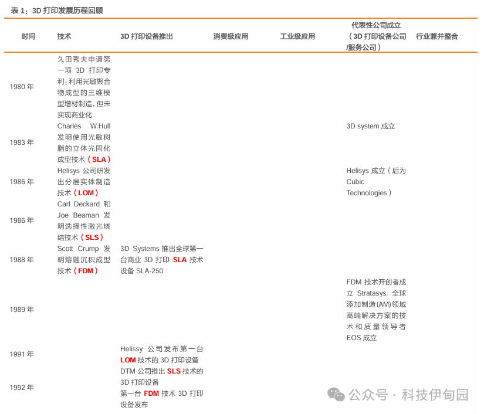The image size is (484, 414).
Task: Click the "消费级应用" column header
Action: tap(231, 36)
